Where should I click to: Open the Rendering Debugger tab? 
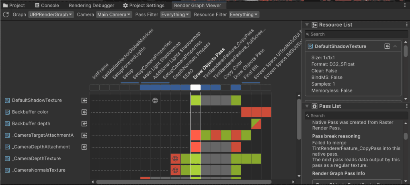pyautogui.click(x=92, y=5)
